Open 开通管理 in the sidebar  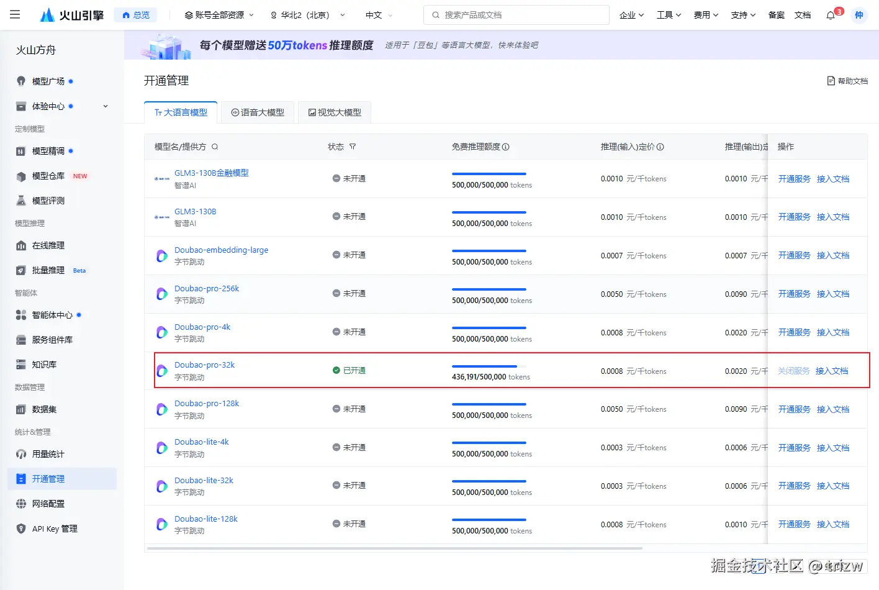point(62,479)
